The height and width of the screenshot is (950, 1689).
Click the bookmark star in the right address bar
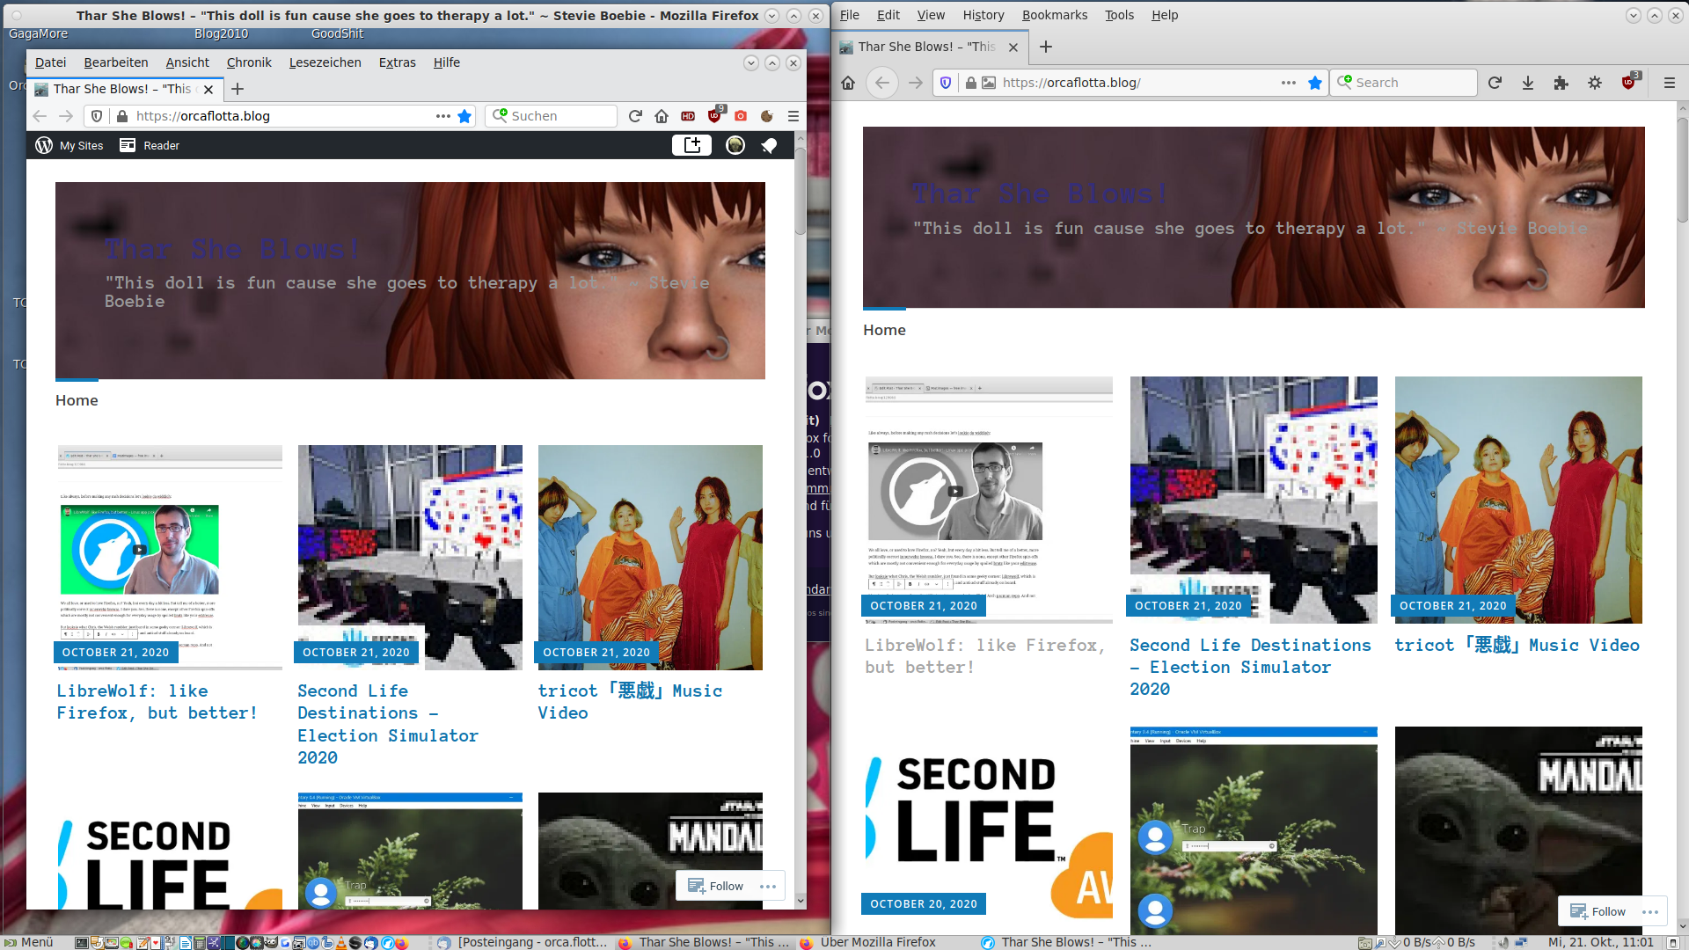point(1314,83)
